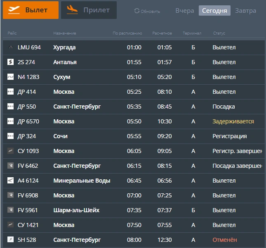This screenshot has height=248, width=266.
Task: Click the Aeroflot icon for СУ 1421
Action: coord(11,225)
